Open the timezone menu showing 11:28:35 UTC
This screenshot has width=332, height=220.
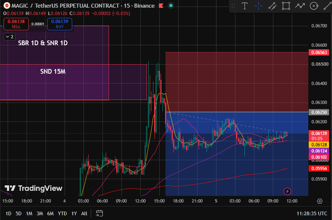point(312,213)
